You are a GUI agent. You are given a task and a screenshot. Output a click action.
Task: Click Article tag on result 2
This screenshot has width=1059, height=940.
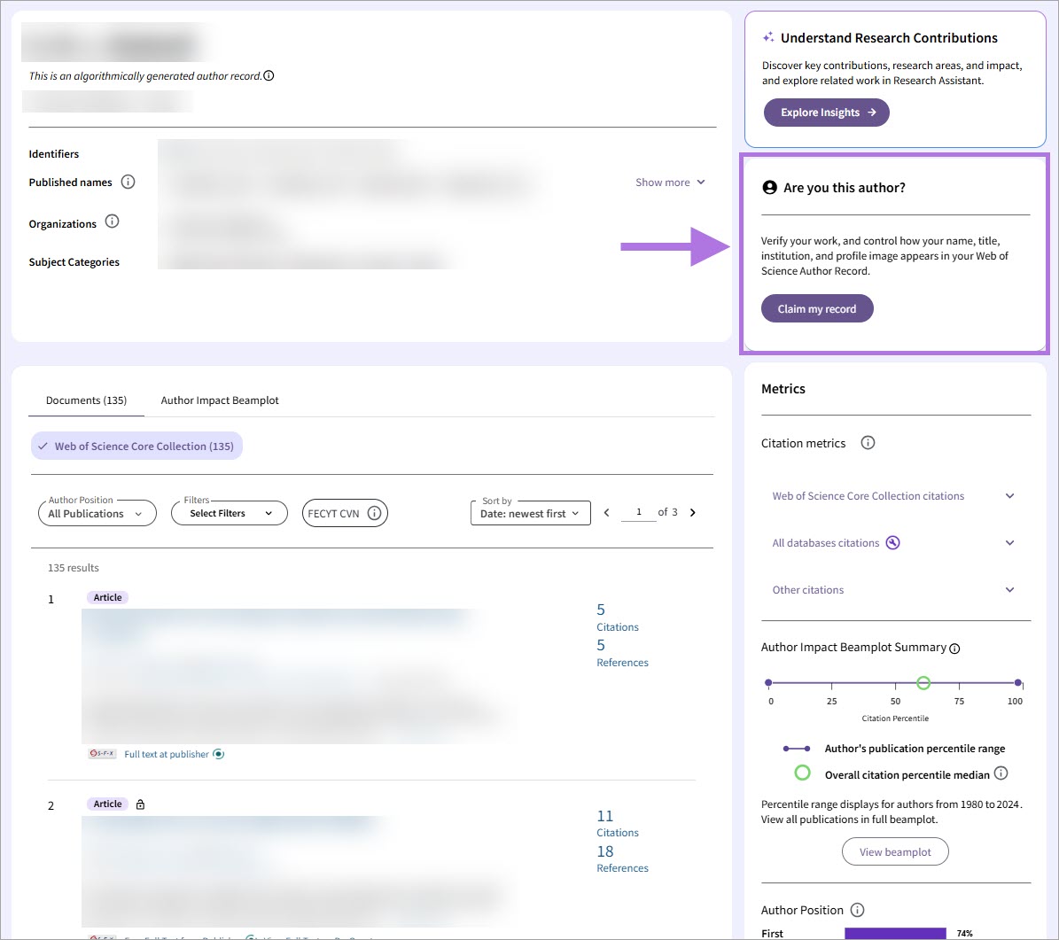107,804
